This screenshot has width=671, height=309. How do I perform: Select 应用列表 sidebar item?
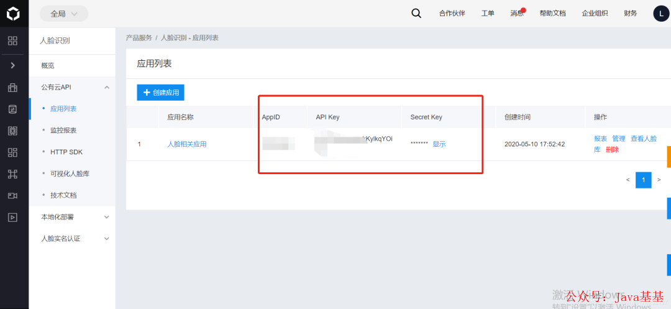(63, 109)
